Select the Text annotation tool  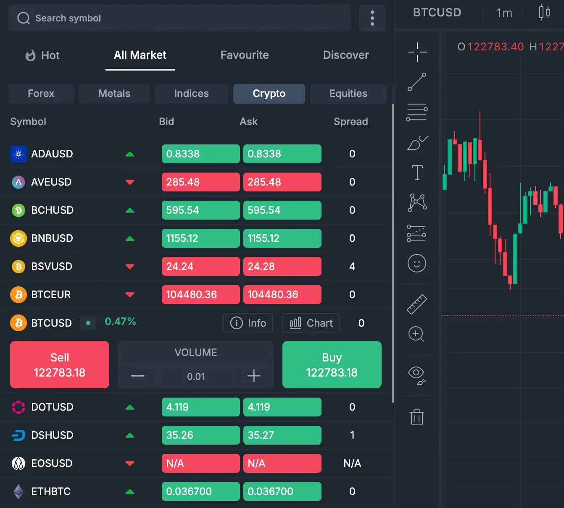pyautogui.click(x=417, y=173)
